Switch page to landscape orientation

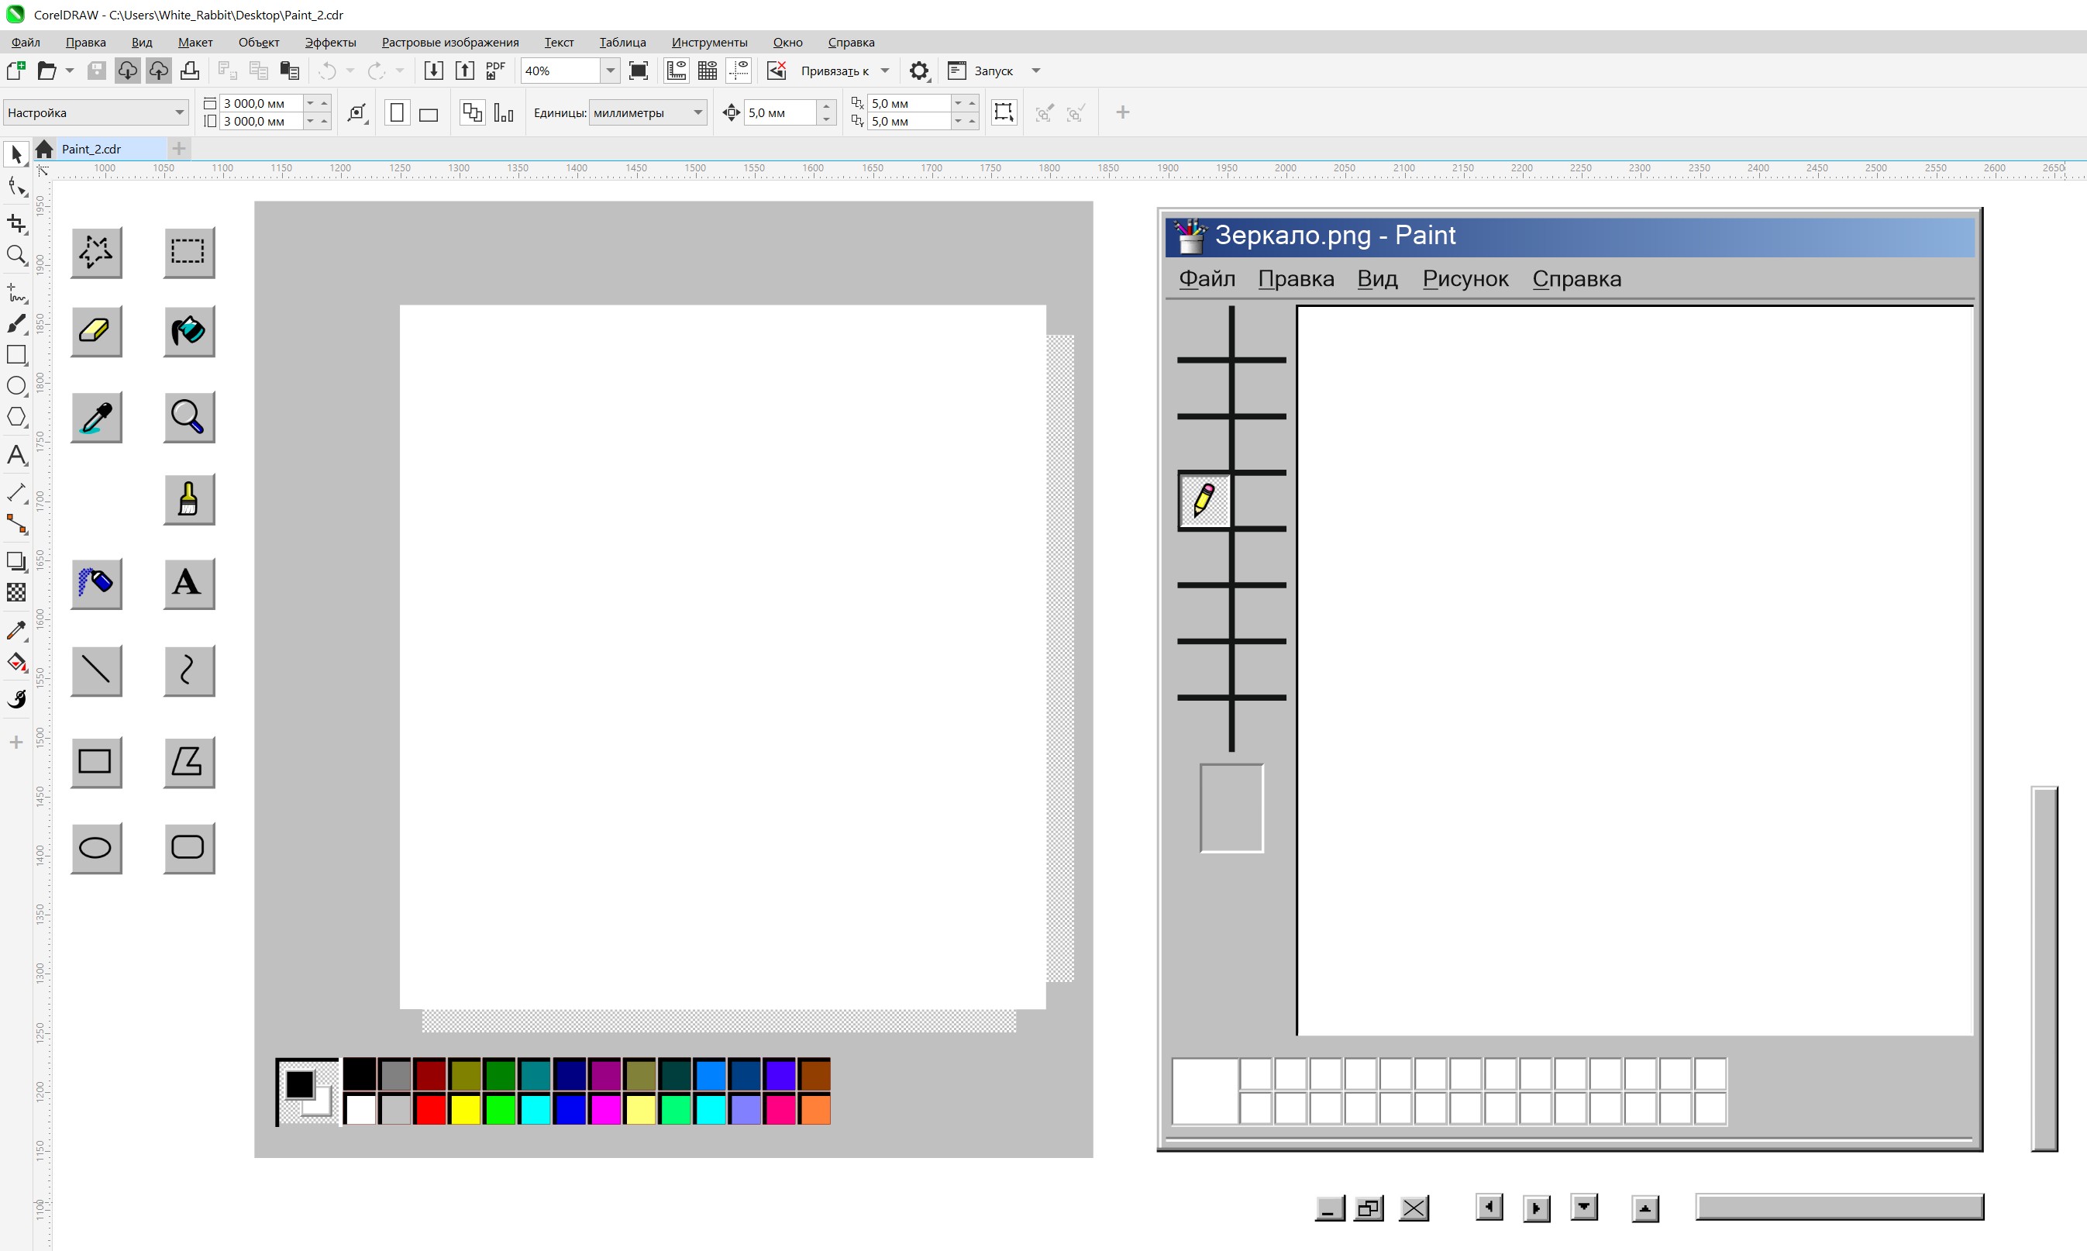coord(429,113)
